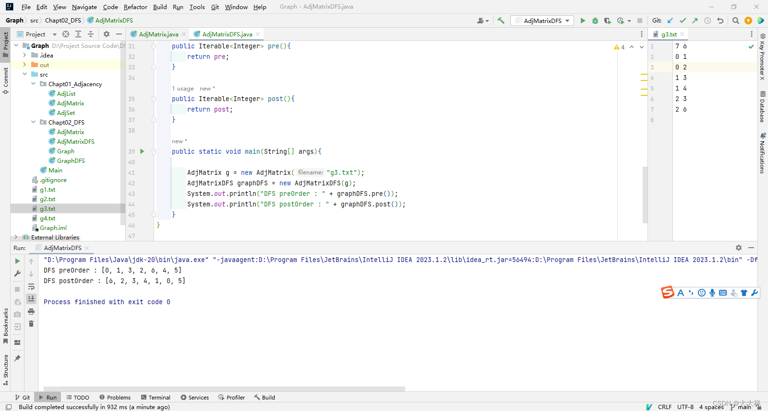The width and height of the screenshot is (768, 411).
Task: Toggle scroll to end in Run console
Action: tap(31, 298)
